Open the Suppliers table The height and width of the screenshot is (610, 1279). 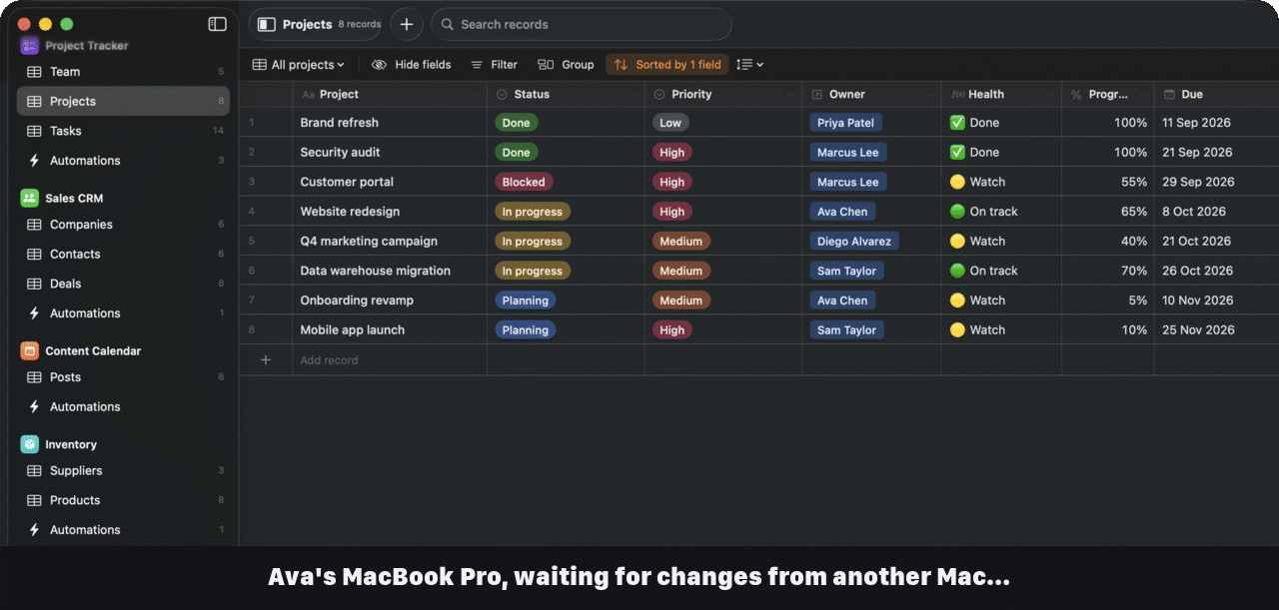124,470
